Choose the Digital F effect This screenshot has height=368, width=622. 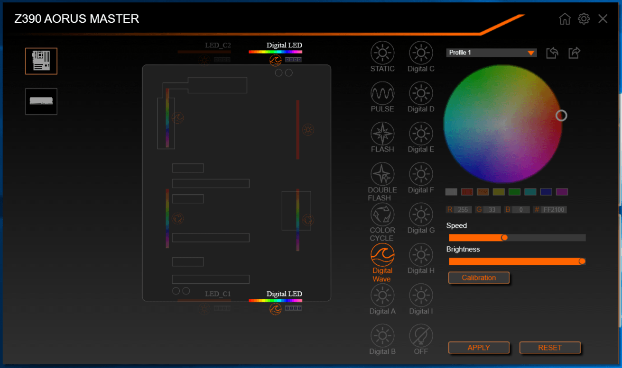tap(421, 174)
